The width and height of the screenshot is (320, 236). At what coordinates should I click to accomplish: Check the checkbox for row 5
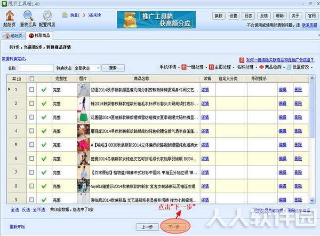[x=31, y=145]
